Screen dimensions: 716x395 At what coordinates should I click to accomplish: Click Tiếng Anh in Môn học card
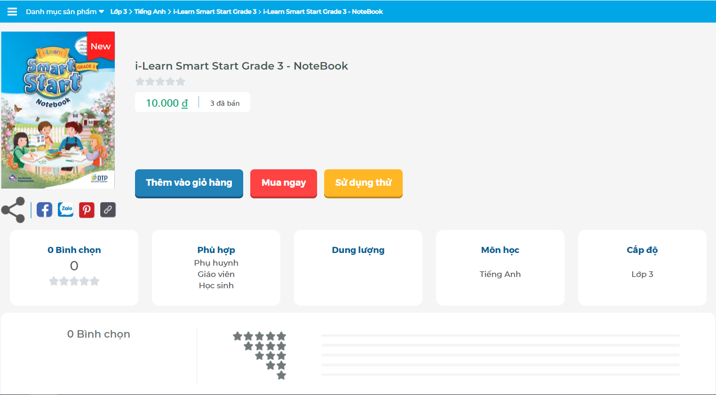(x=500, y=274)
